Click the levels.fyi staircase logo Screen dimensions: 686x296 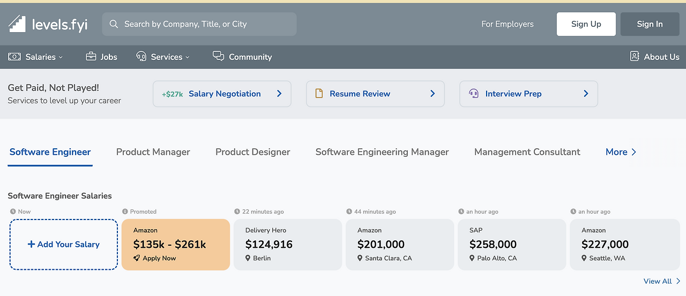point(17,24)
